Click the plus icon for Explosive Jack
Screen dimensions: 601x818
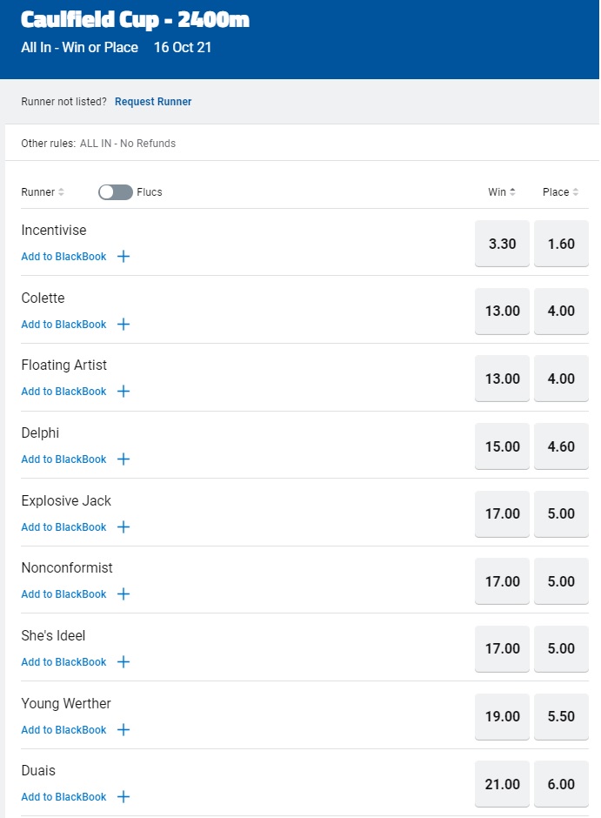click(124, 527)
